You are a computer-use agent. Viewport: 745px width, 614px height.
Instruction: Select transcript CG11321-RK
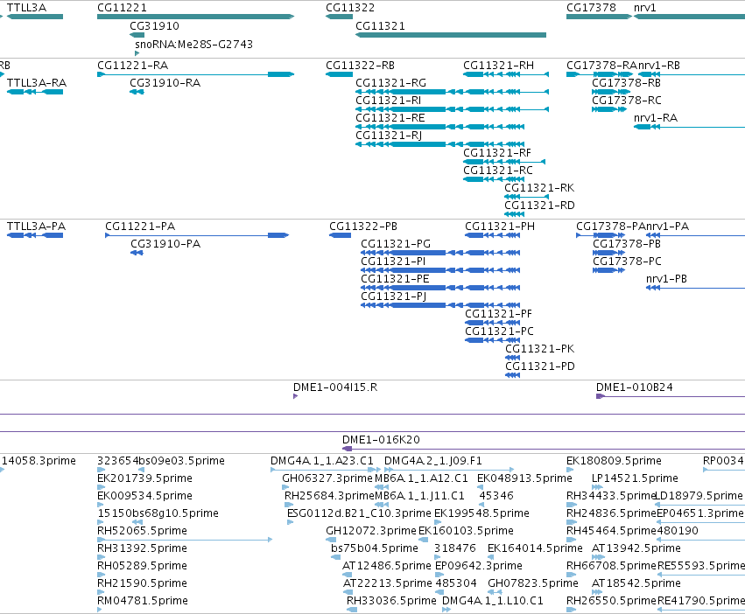point(539,188)
